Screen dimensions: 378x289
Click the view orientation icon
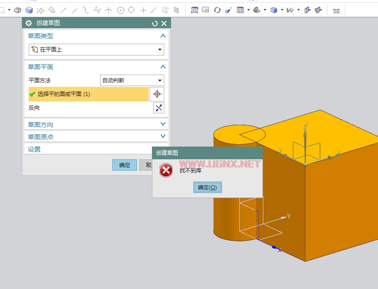[x=257, y=10]
